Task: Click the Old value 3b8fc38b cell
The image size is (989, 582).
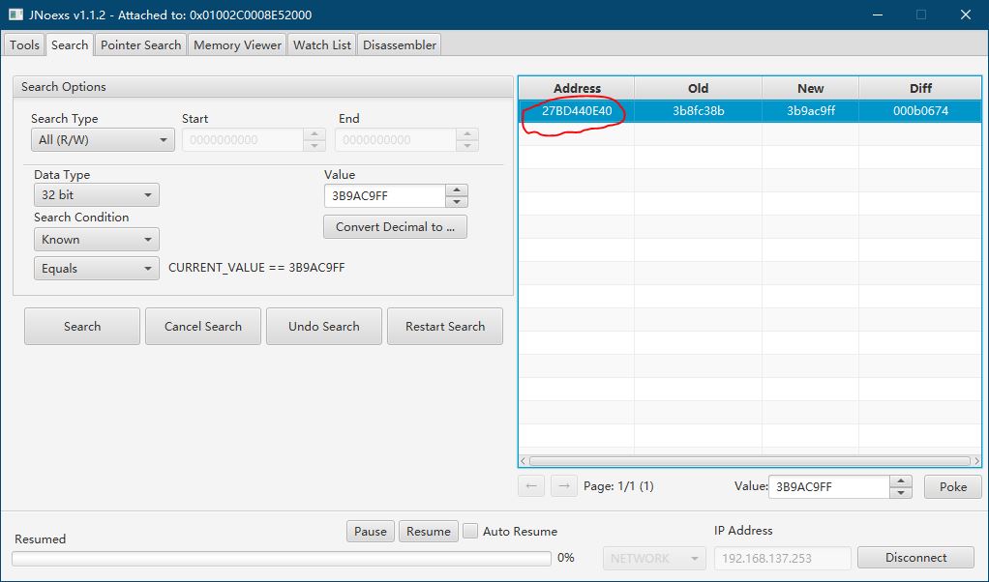Action: point(699,111)
